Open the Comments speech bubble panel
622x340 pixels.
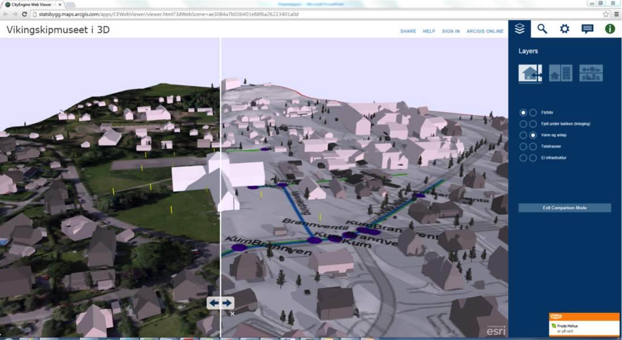coord(588,29)
